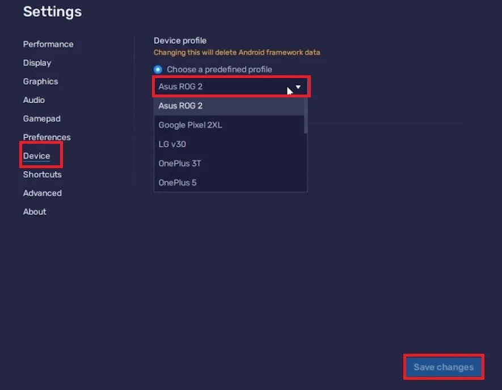
Task: Select OnePlus 5 profile option
Action: pyautogui.click(x=229, y=182)
